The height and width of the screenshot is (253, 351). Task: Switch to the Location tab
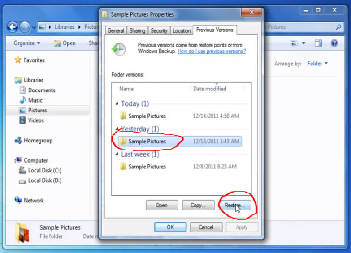[182, 30]
